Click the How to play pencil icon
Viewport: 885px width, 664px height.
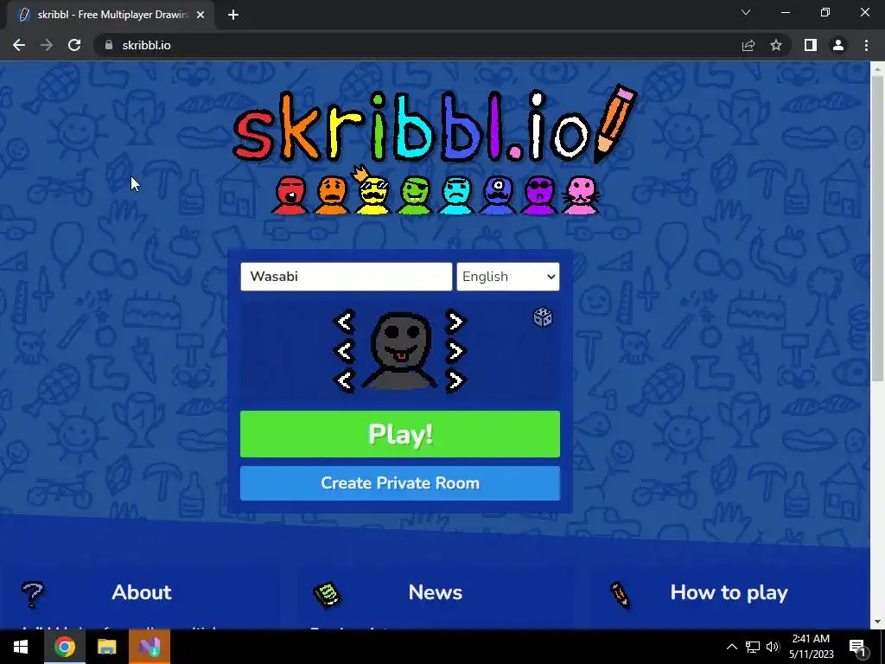tap(620, 595)
